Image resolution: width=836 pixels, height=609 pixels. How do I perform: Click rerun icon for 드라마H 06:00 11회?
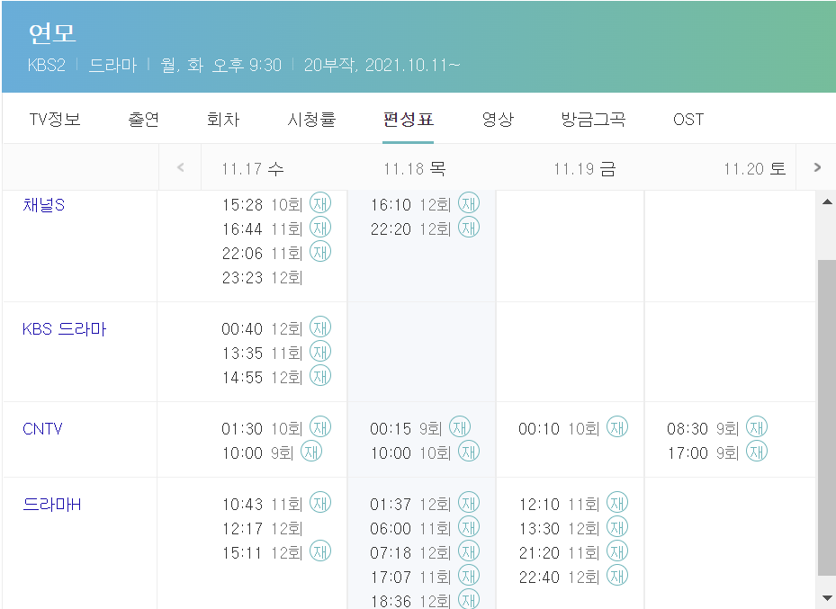point(469,527)
